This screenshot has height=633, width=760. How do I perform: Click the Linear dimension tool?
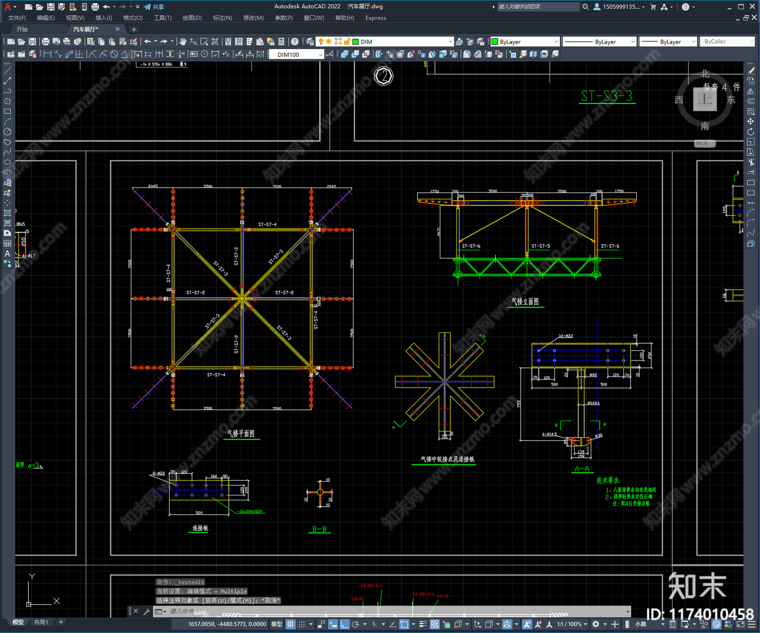coord(47,54)
